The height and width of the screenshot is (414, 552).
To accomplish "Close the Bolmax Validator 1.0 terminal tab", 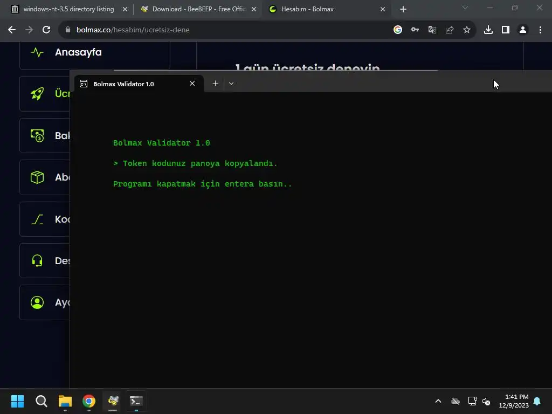I will (192, 84).
